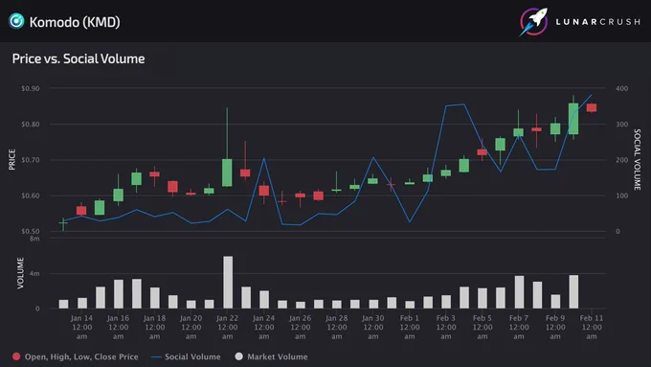Click the 300 social volume axis value
The image size is (651, 367).
coord(622,125)
